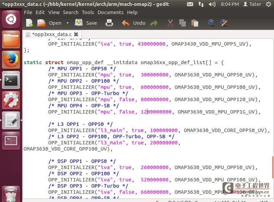Viewport: 274px width, 202px height.
Task: Click the "DSP OPP1 - OPP50" comment
Action: click(x=82, y=161)
